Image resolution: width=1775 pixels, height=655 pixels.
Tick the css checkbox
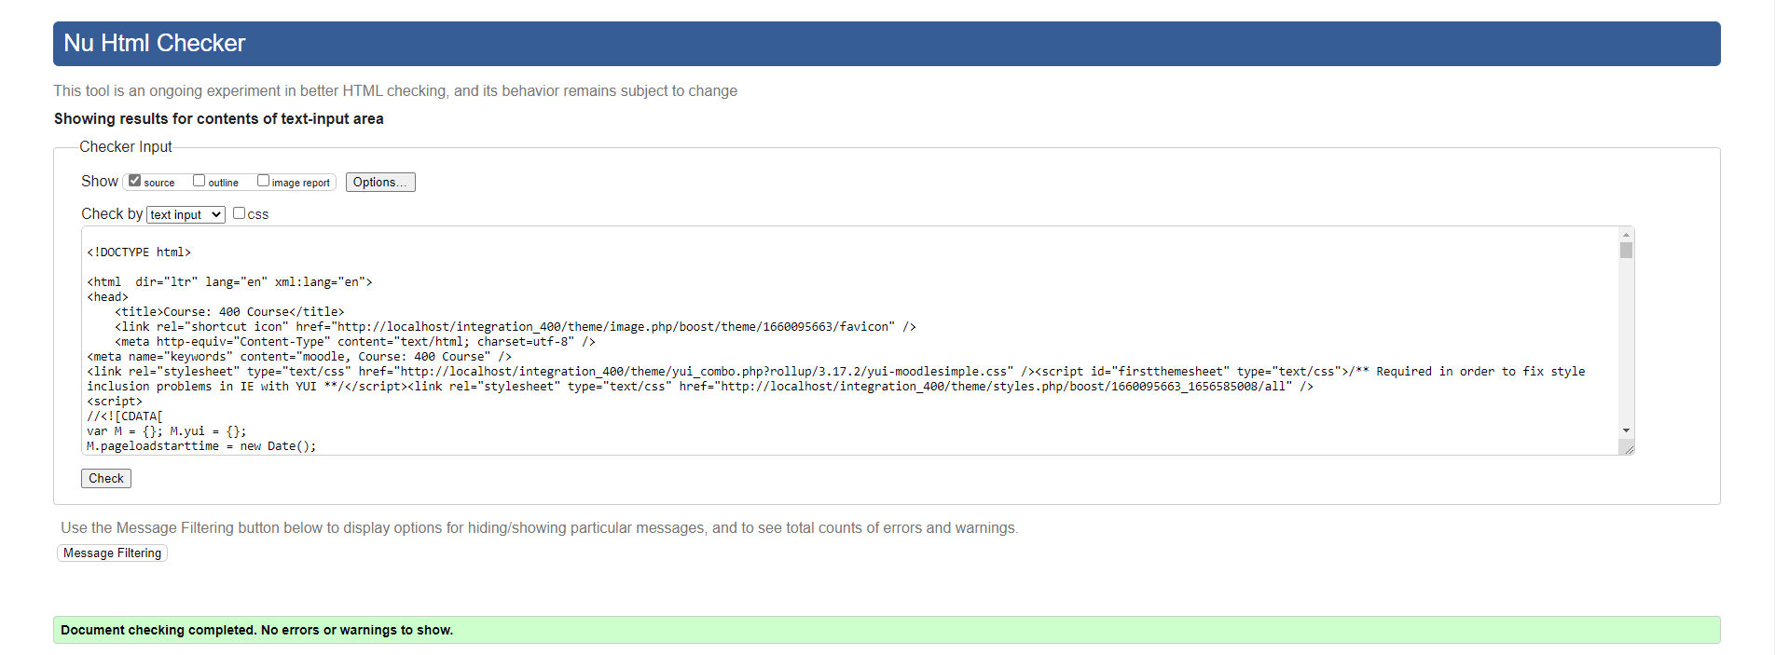point(239,213)
